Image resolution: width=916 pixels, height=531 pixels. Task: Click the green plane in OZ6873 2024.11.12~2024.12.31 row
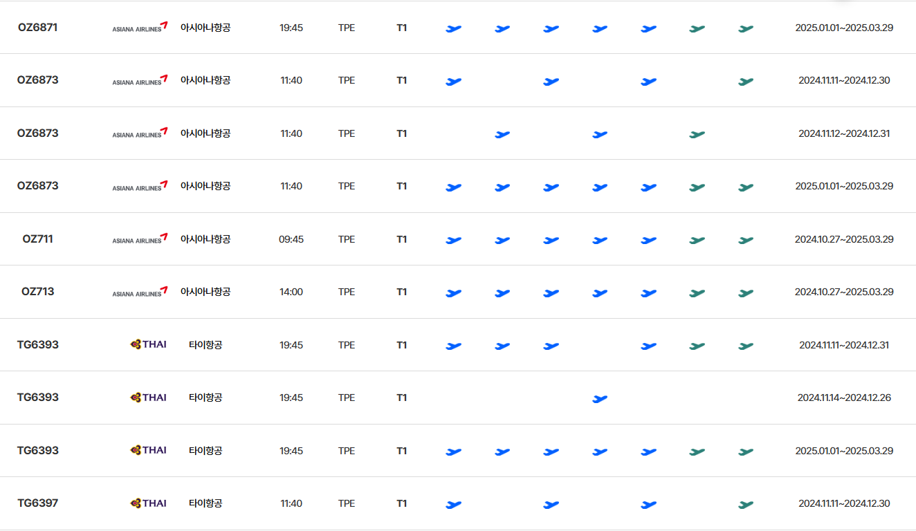697,134
